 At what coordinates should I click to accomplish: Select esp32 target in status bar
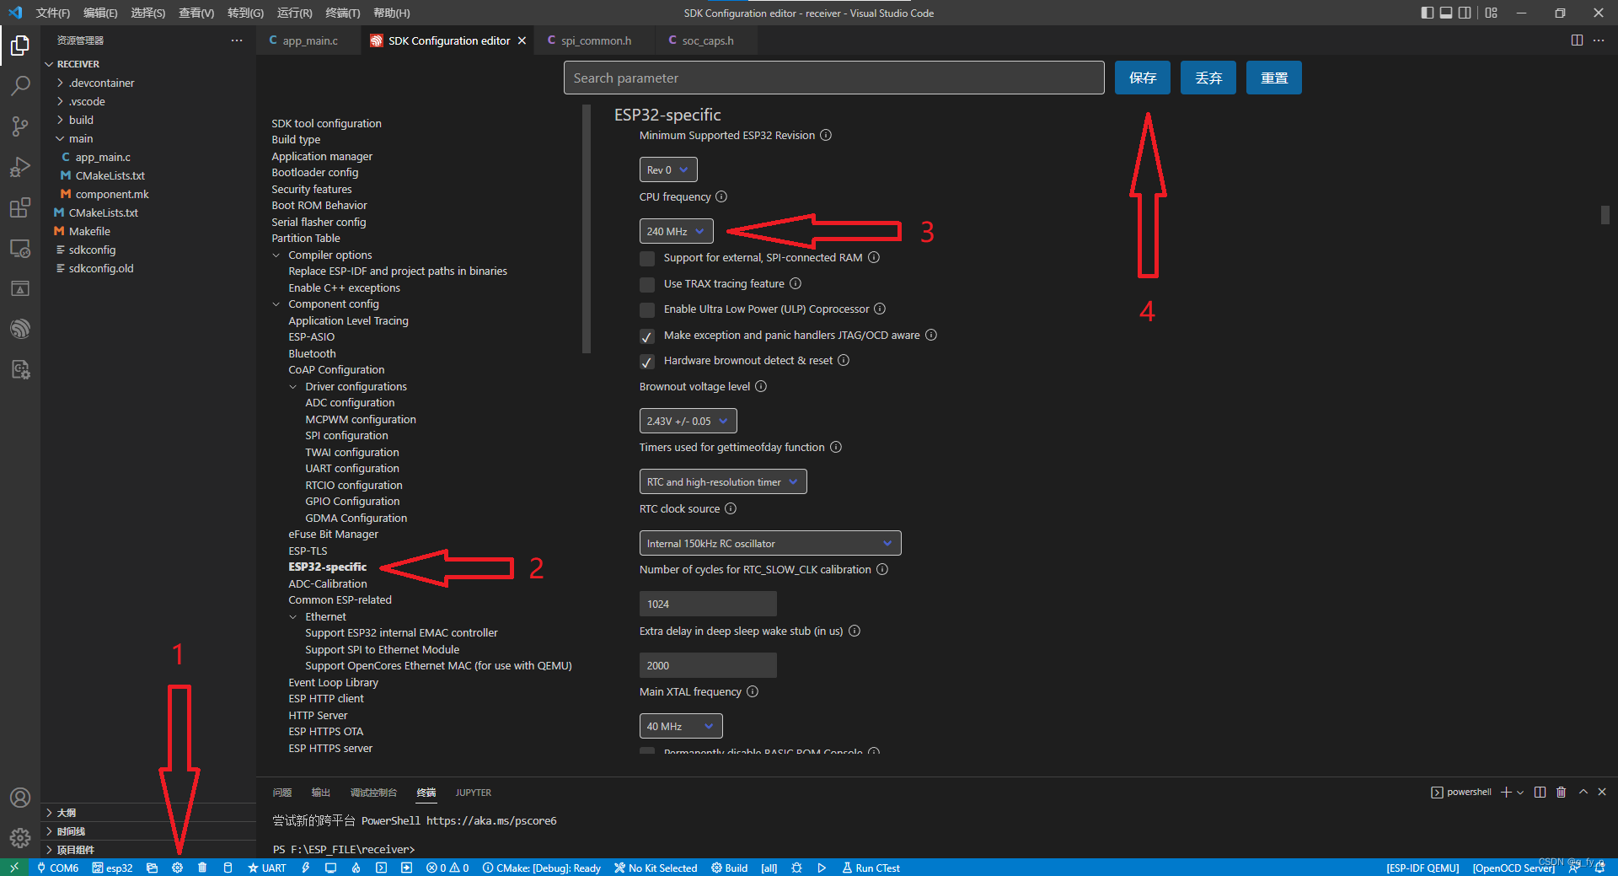point(112,868)
